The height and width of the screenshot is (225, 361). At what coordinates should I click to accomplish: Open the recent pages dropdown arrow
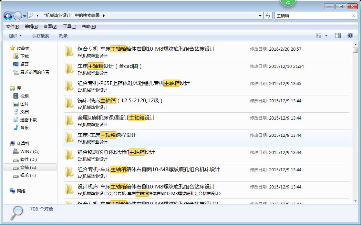point(25,16)
